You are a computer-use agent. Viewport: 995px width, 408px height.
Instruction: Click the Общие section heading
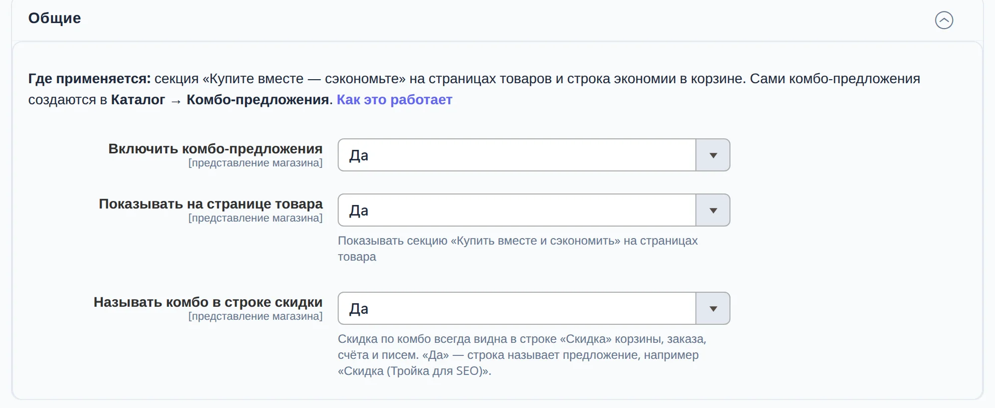point(55,18)
